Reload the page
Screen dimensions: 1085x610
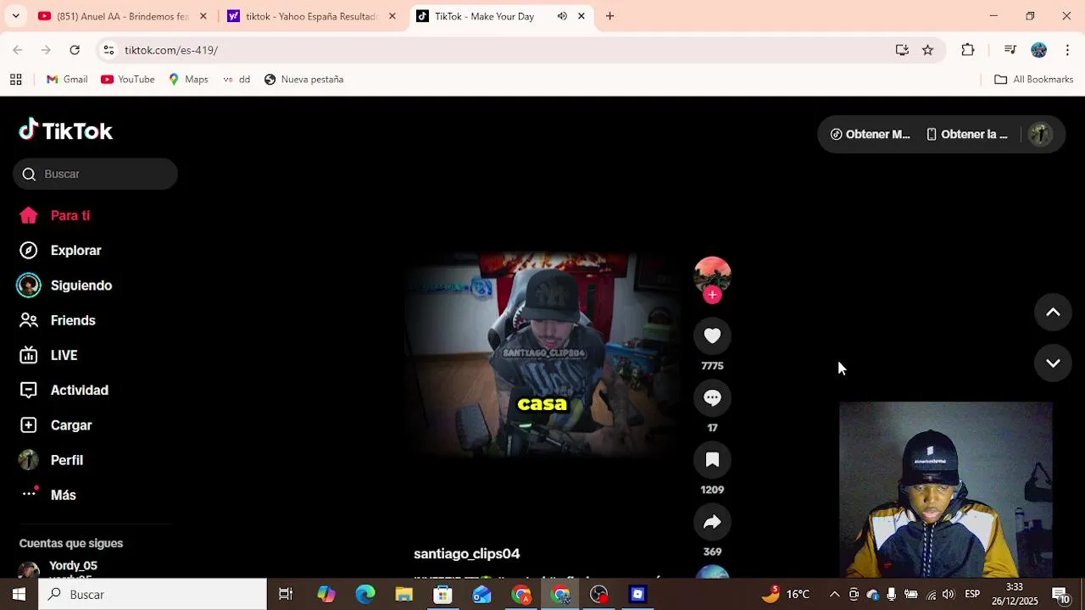coord(75,50)
